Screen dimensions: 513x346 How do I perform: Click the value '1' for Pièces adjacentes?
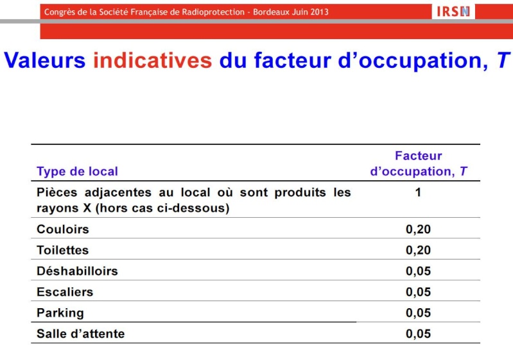point(418,192)
